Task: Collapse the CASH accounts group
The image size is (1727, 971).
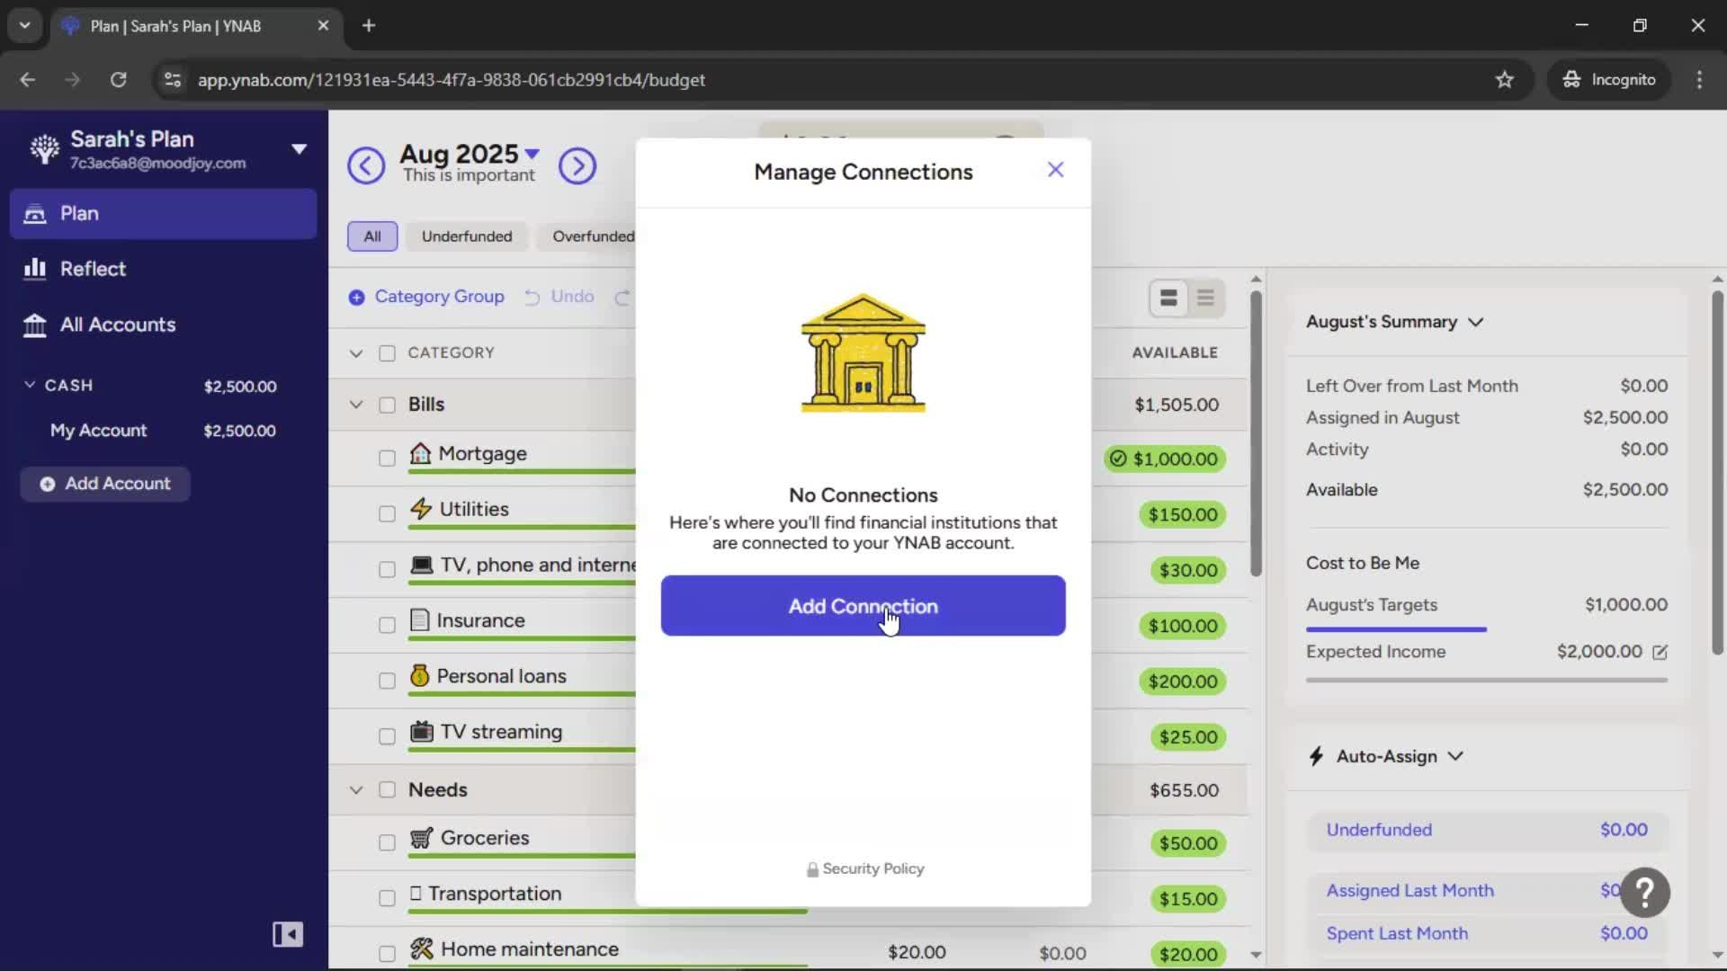Action: point(30,385)
